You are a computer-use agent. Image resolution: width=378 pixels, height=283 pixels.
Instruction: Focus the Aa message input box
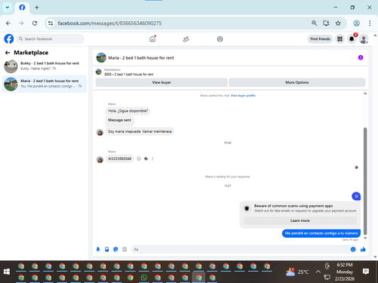click(x=240, y=249)
